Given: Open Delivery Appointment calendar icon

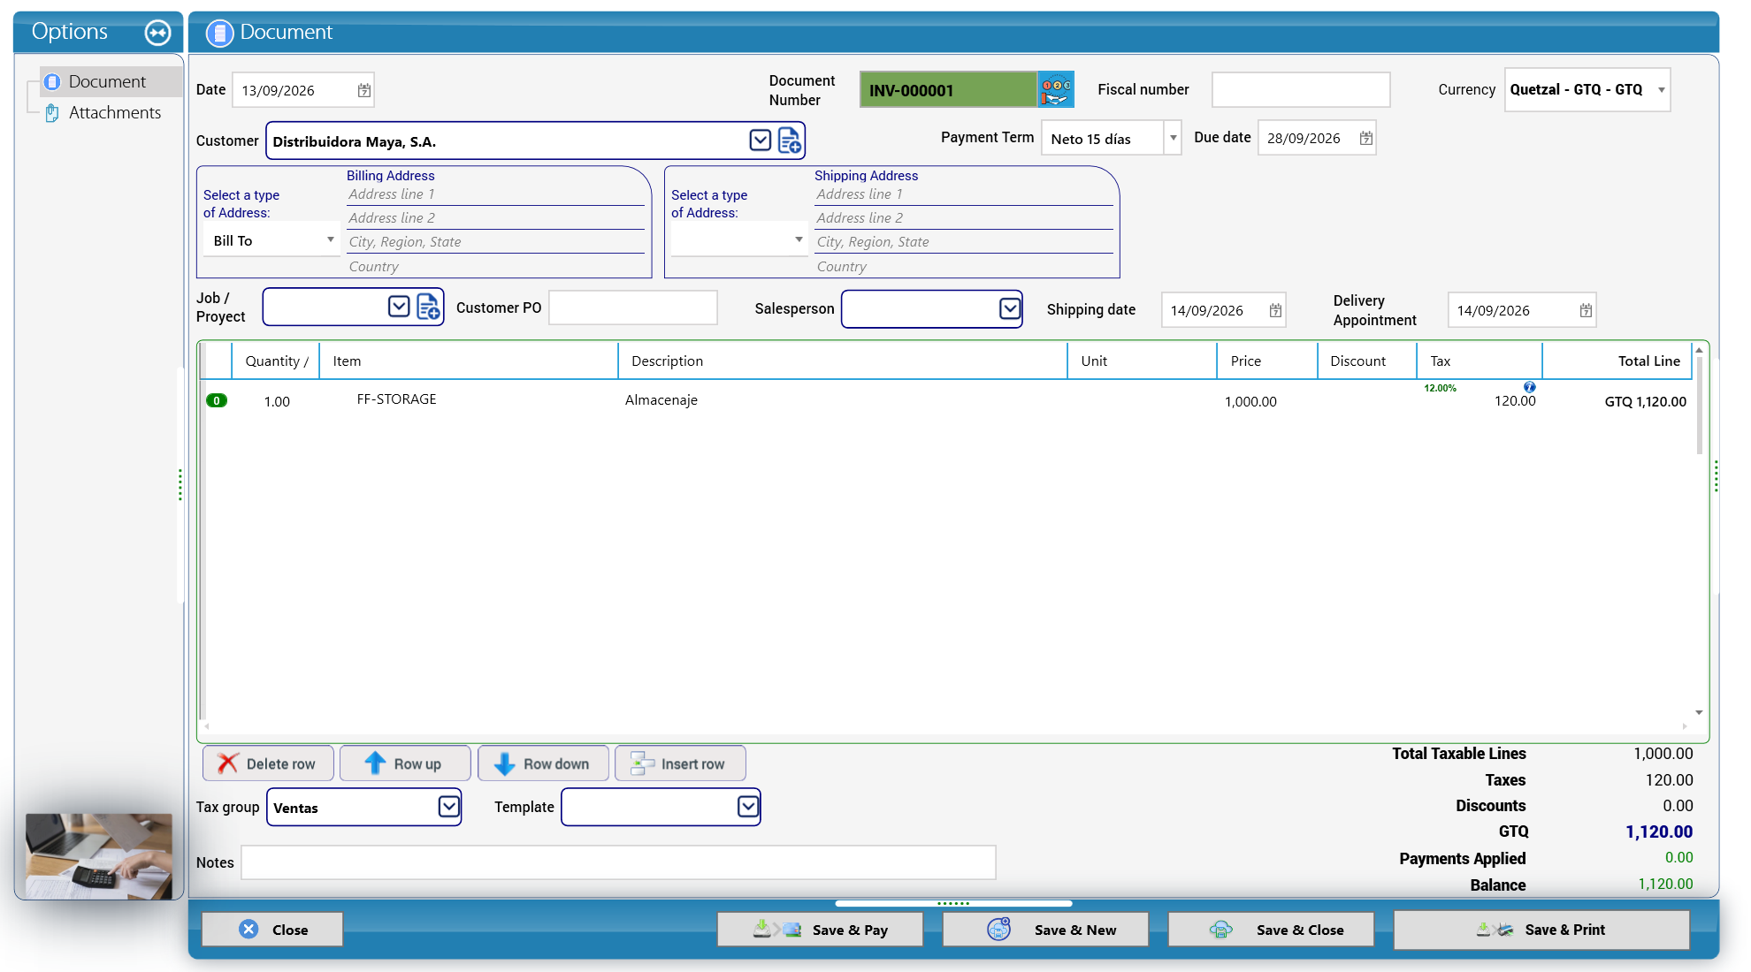Looking at the screenshot, I should pos(1586,310).
